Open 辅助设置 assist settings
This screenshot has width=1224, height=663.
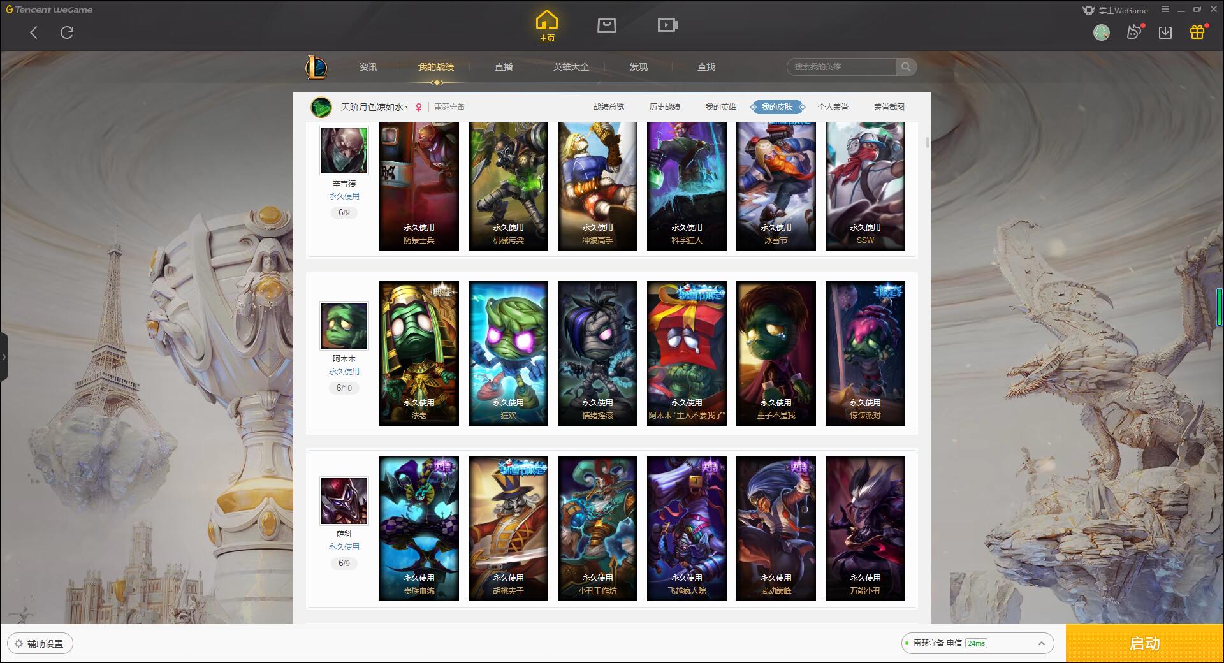pyautogui.click(x=40, y=644)
